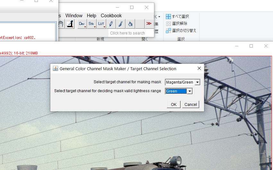Select the color picker dropper tool
The width and height of the screenshot is (273, 170).
coord(70,24)
